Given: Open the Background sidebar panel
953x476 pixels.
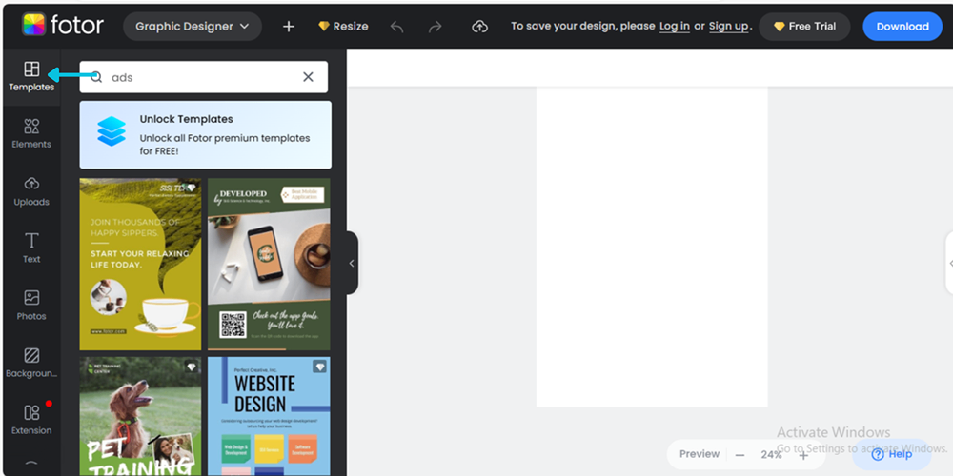Looking at the screenshot, I should (x=31, y=363).
